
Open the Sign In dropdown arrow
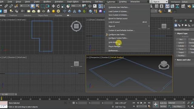pos(166,2)
